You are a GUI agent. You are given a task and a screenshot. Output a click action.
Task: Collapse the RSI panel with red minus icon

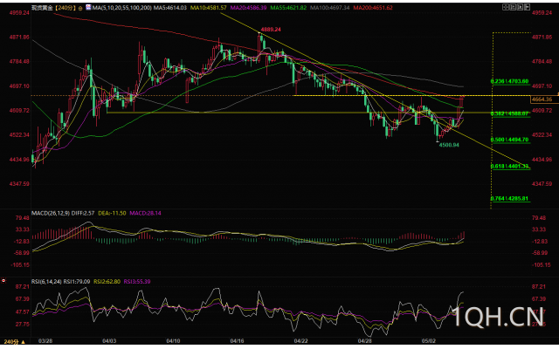coord(3,281)
